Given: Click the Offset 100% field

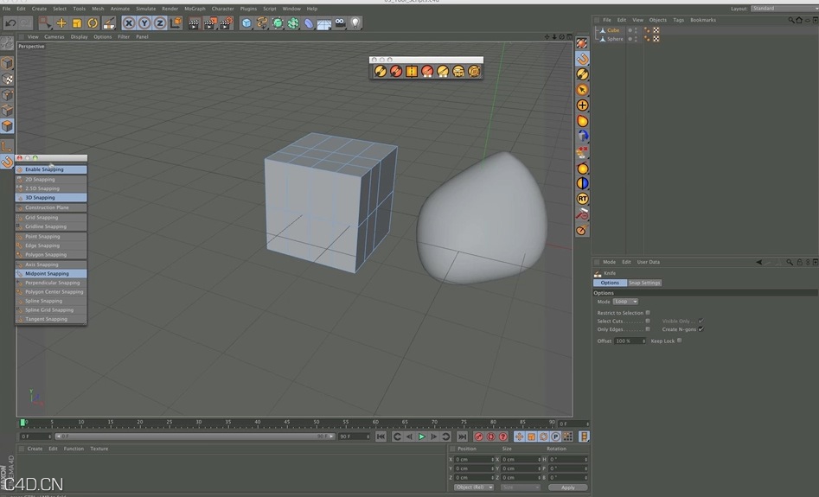Looking at the screenshot, I should (630, 341).
